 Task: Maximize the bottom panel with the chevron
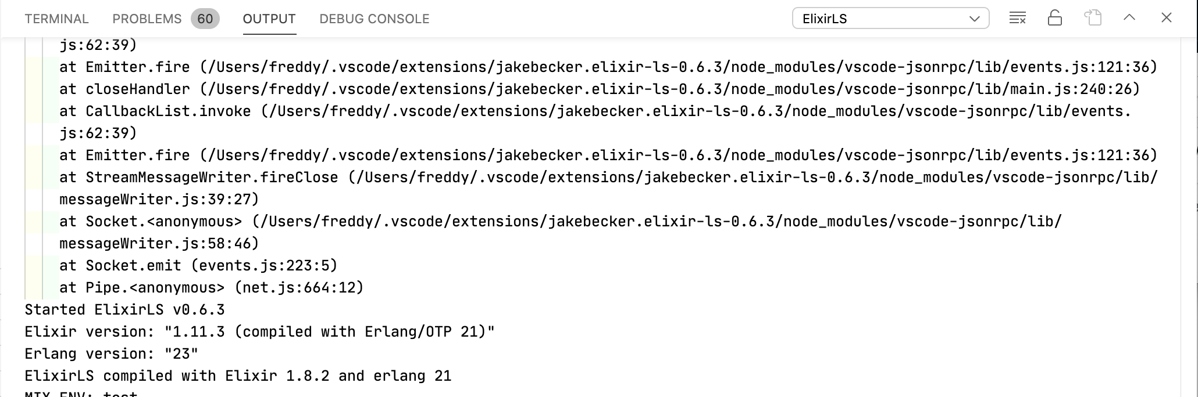click(x=1129, y=17)
